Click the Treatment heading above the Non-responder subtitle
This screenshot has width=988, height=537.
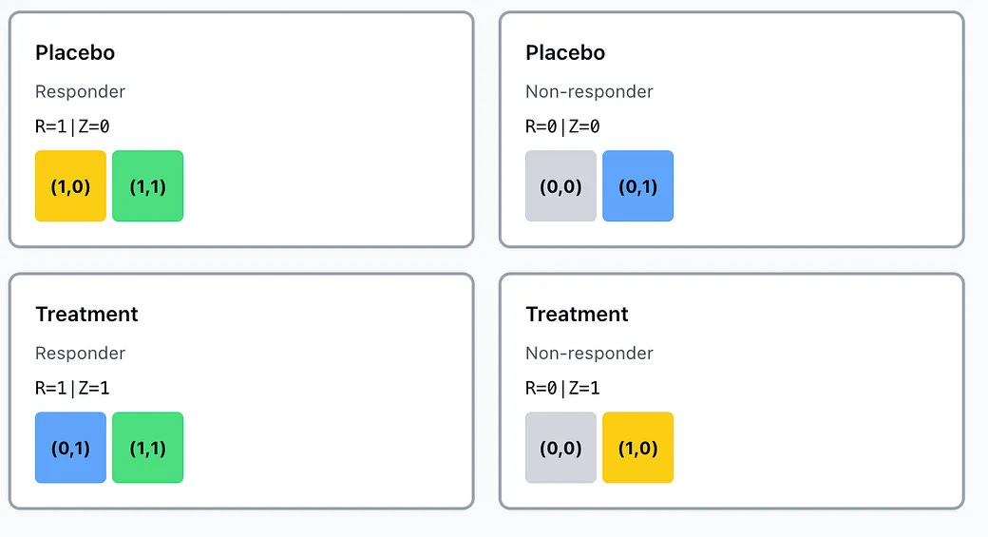click(x=577, y=315)
